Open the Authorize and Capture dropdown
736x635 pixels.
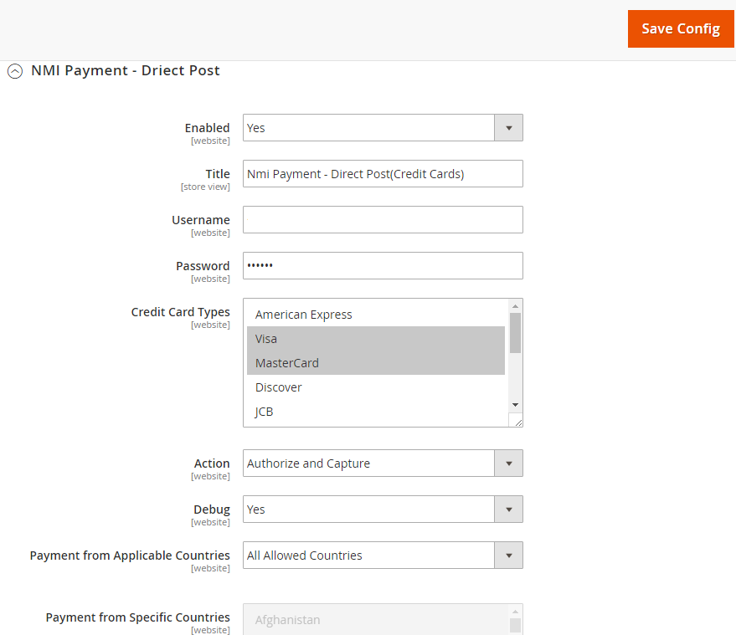(x=383, y=463)
